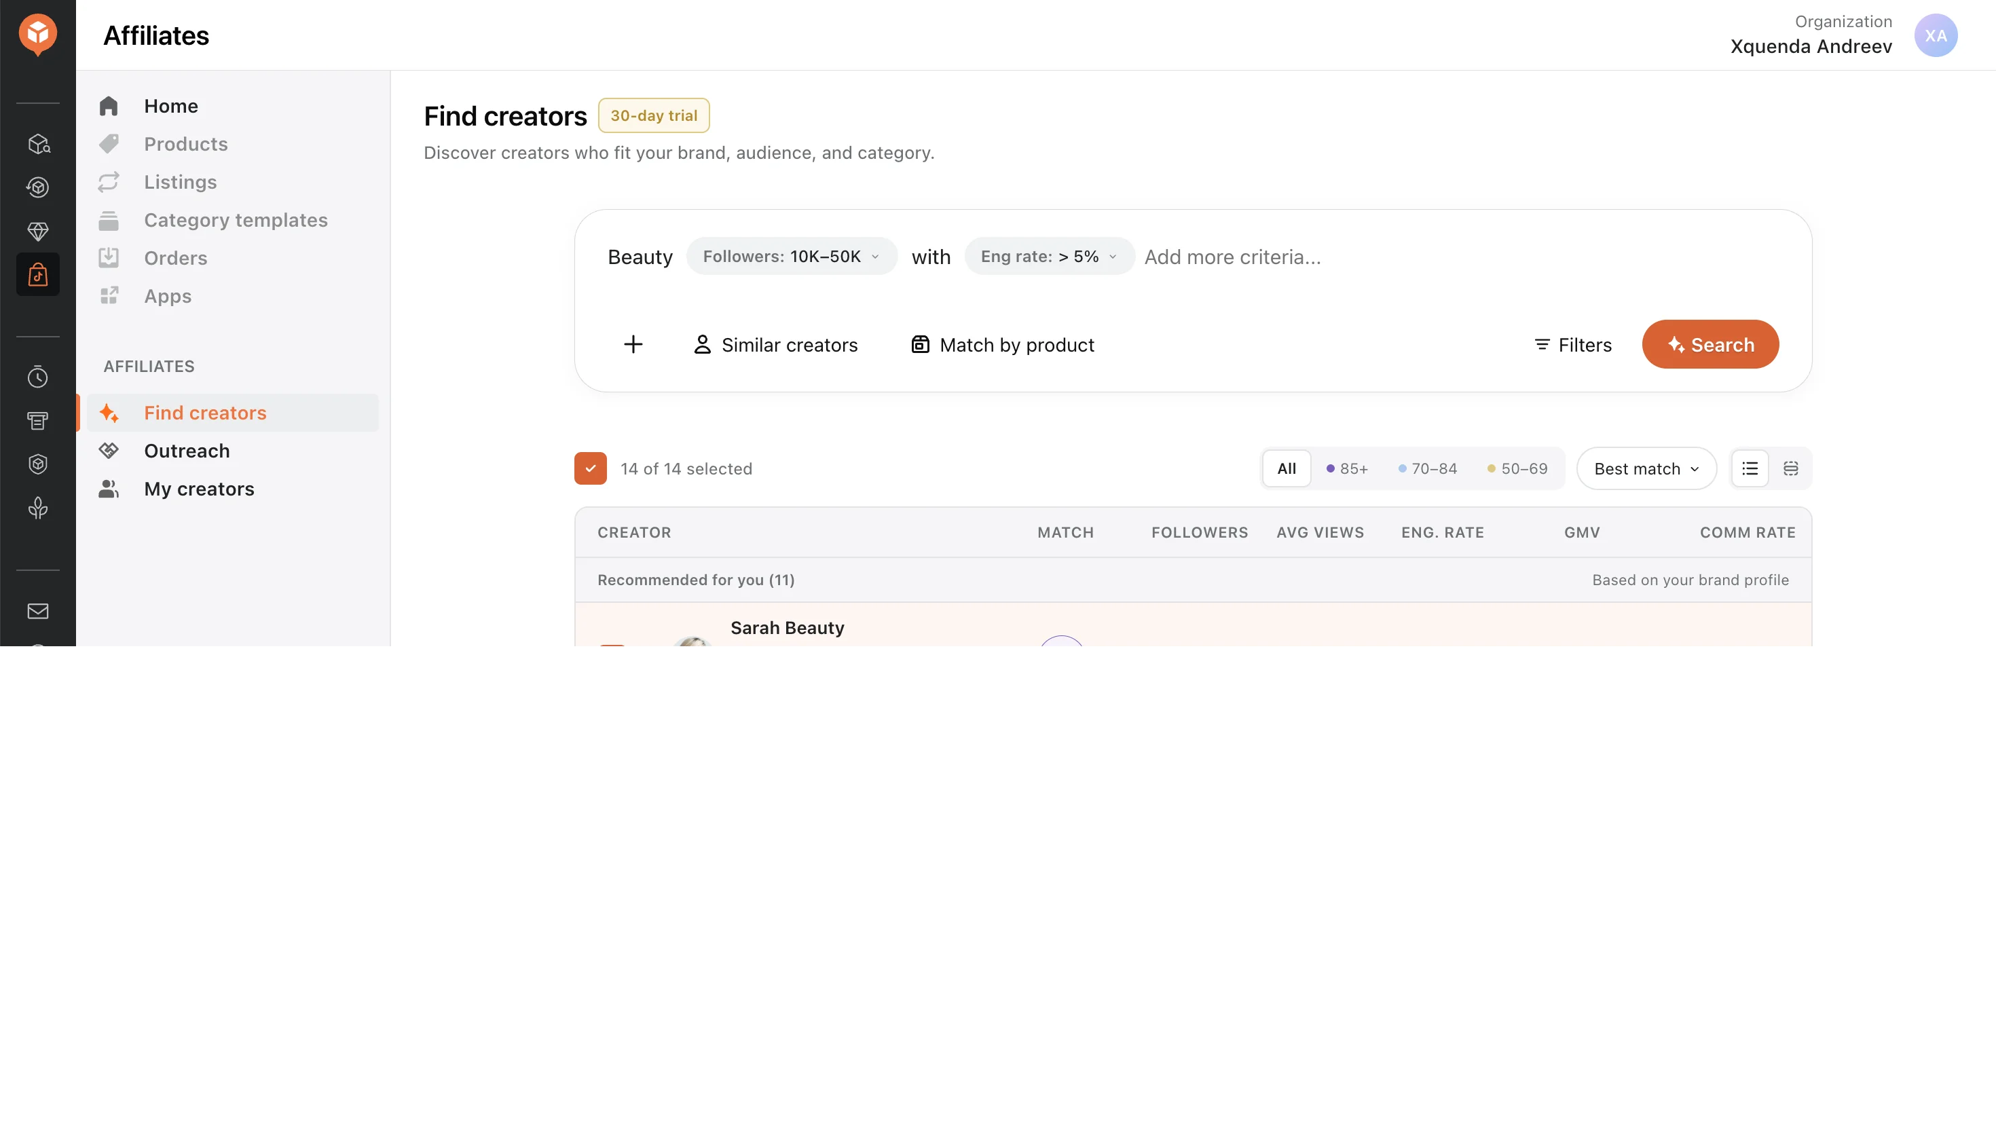Sort by the GMV column header

pyautogui.click(x=1581, y=532)
